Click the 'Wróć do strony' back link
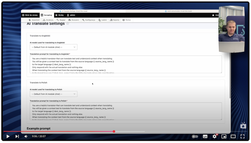Viewport: 251px width, 143px height. click(x=30, y=15)
